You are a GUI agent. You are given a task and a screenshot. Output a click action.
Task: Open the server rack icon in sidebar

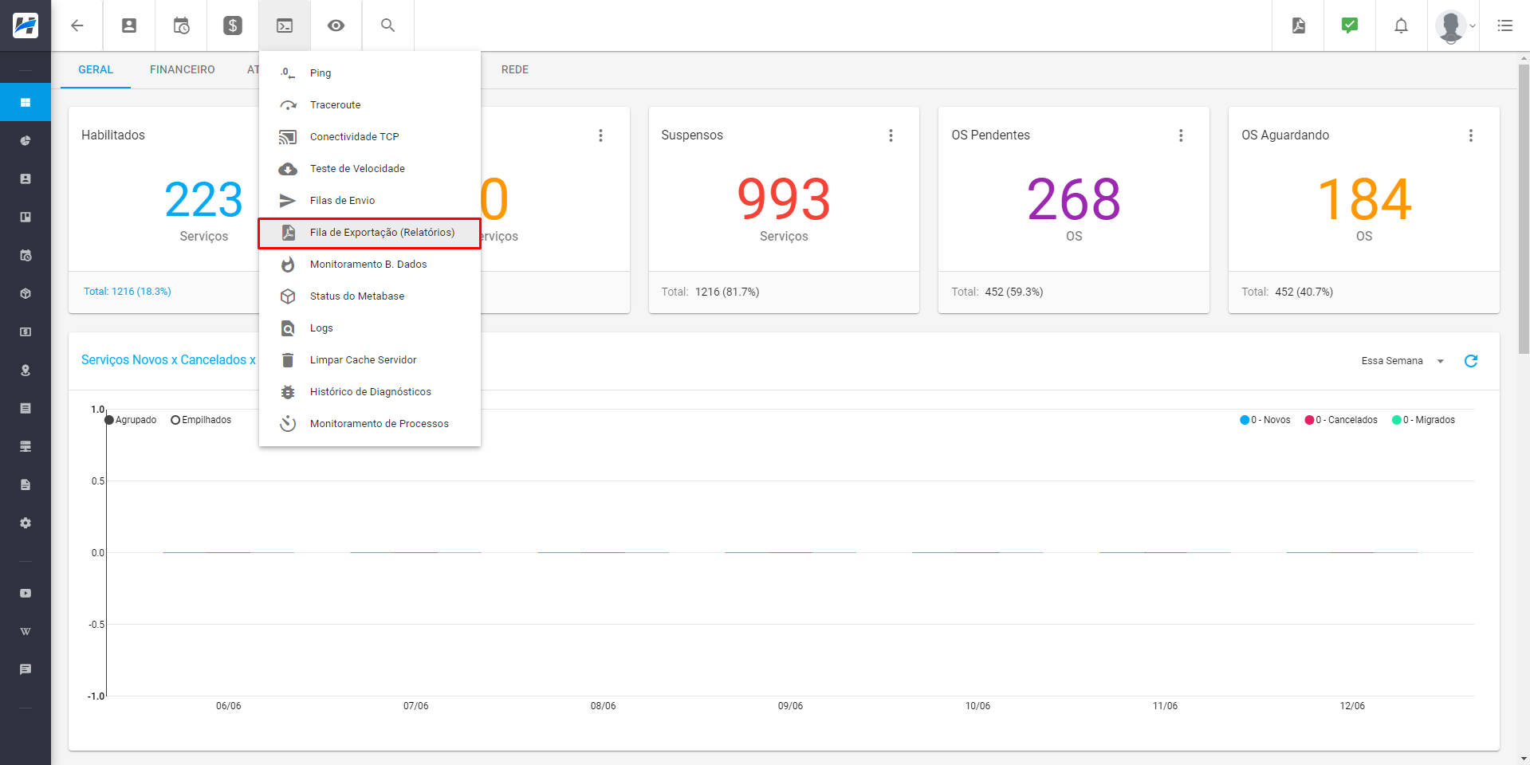[x=26, y=447]
